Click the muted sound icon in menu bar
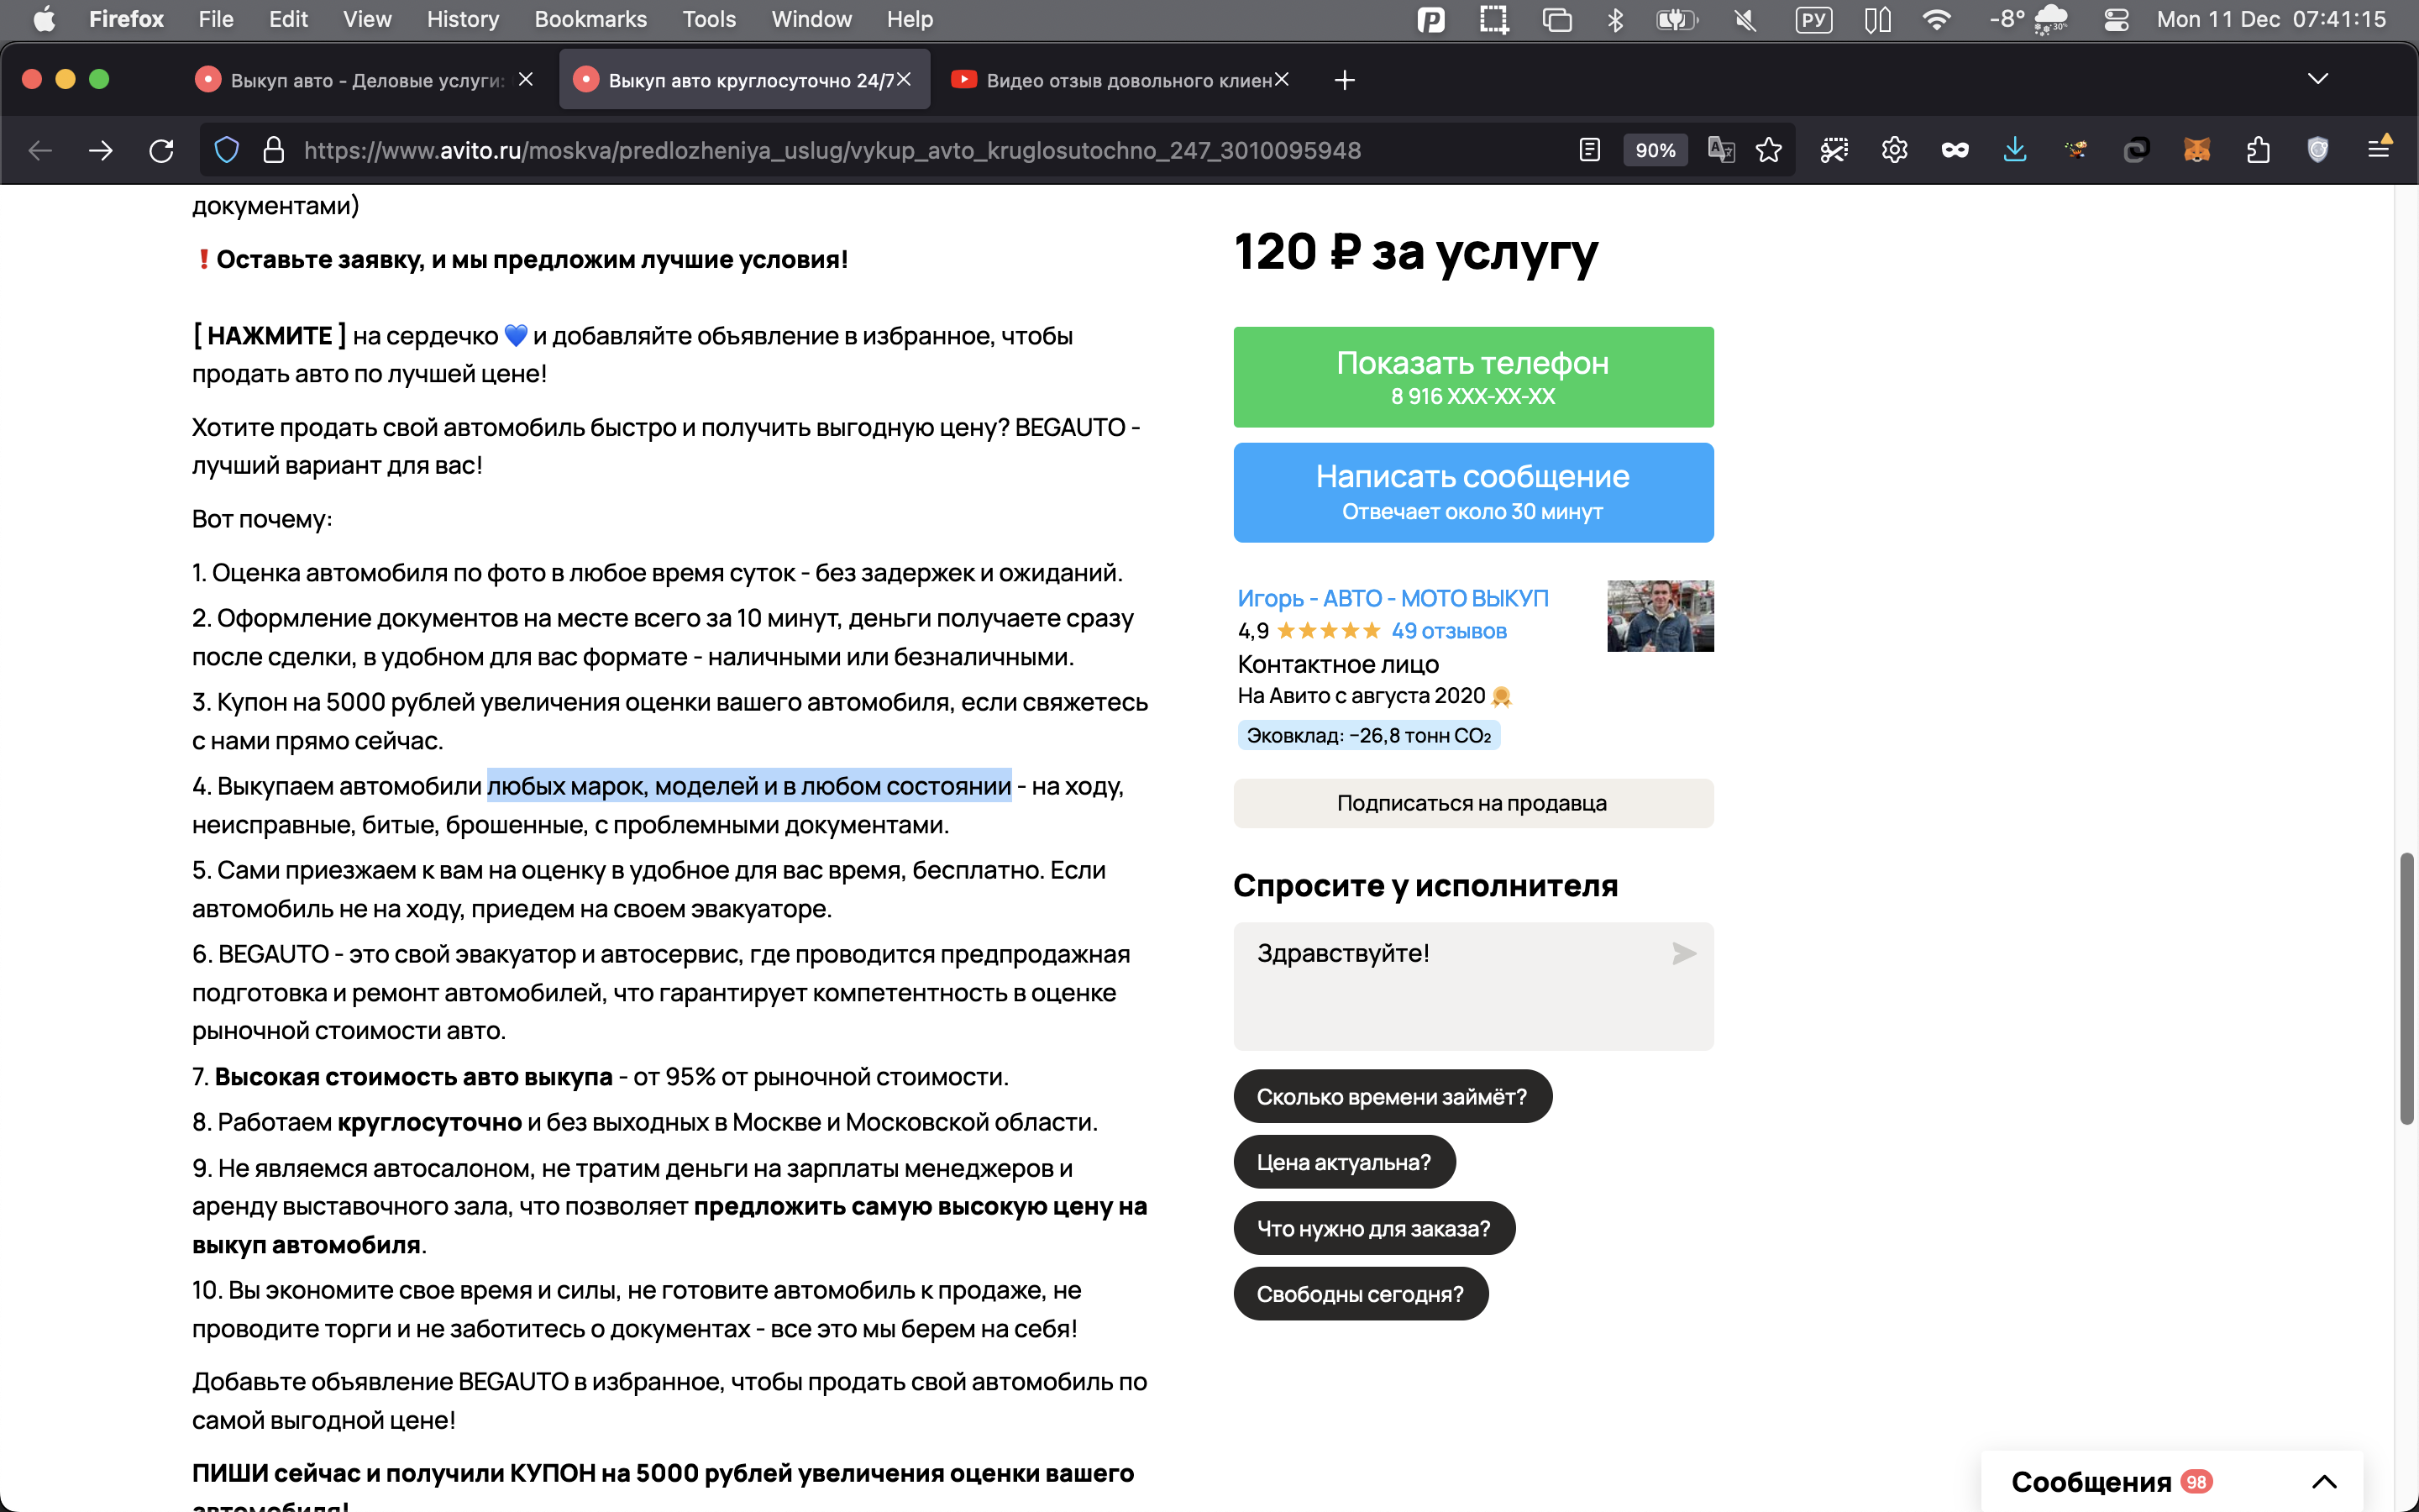 (1745, 19)
